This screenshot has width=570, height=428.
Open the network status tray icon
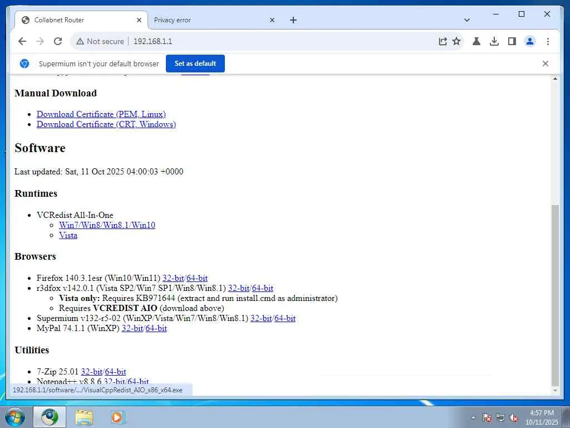coord(500,418)
